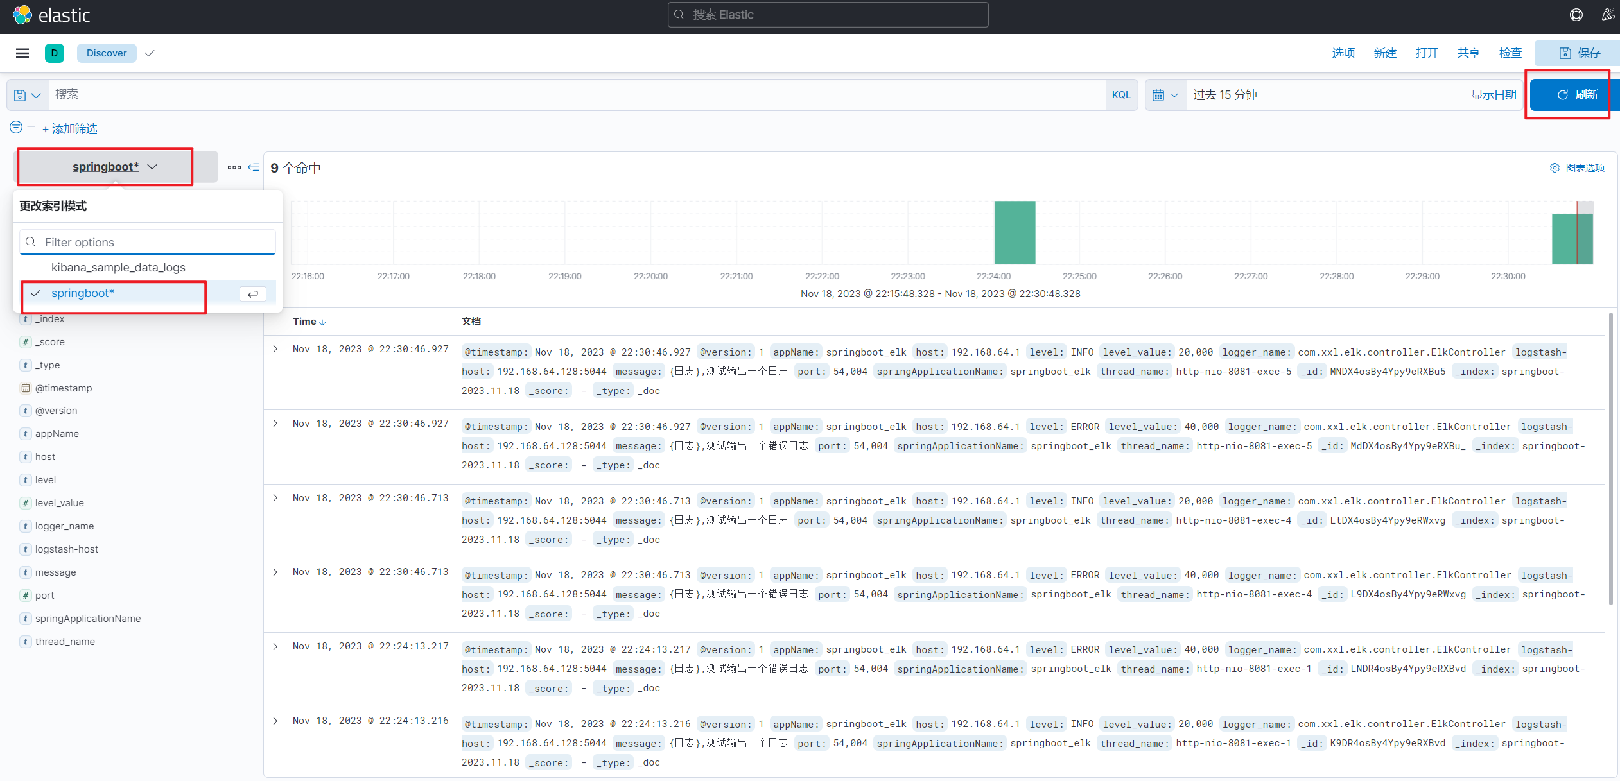
Task: Open chart options gear
Action: click(1555, 167)
